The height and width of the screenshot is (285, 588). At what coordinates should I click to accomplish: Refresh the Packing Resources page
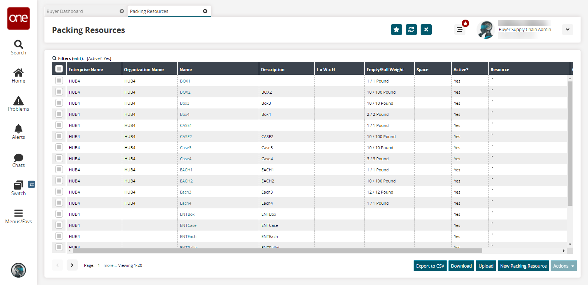[x=411, y=30]
